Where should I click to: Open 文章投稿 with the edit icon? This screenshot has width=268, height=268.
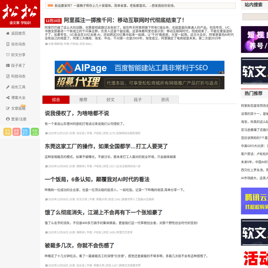(16, 108)
